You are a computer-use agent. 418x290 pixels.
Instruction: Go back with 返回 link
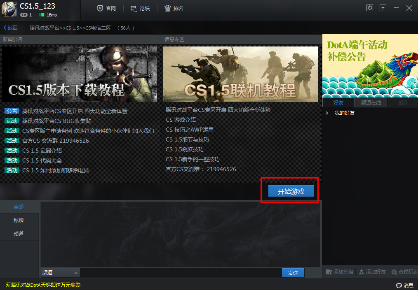10,28
